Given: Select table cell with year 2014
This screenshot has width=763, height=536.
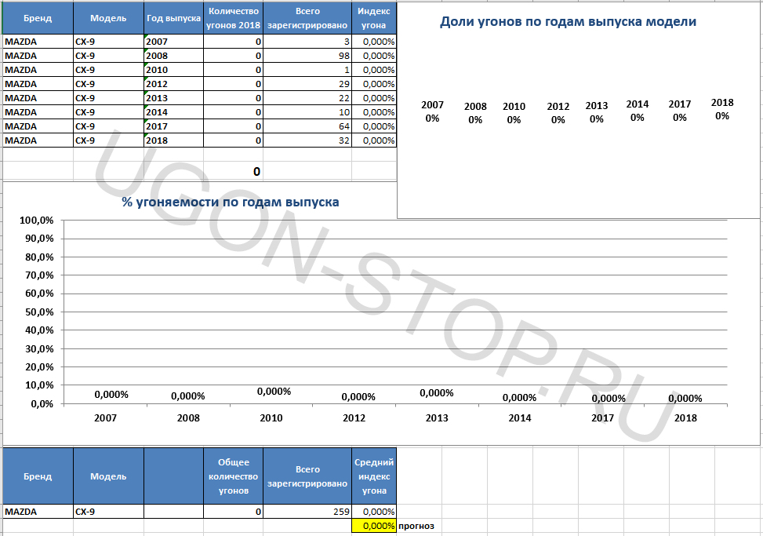Looking at the screenshot, I should coord(174,112).
